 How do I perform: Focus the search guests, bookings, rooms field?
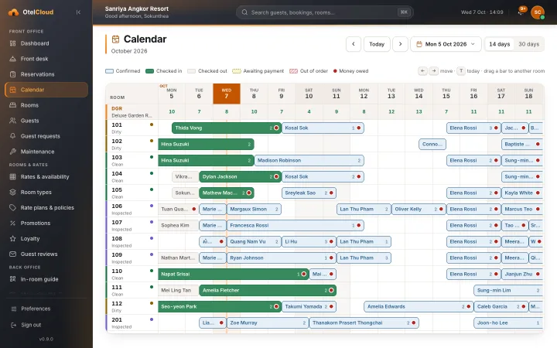325,12
